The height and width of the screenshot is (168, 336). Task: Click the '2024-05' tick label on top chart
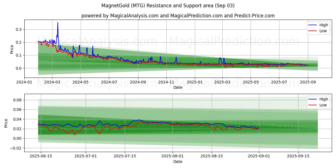[x=81, y=82]
